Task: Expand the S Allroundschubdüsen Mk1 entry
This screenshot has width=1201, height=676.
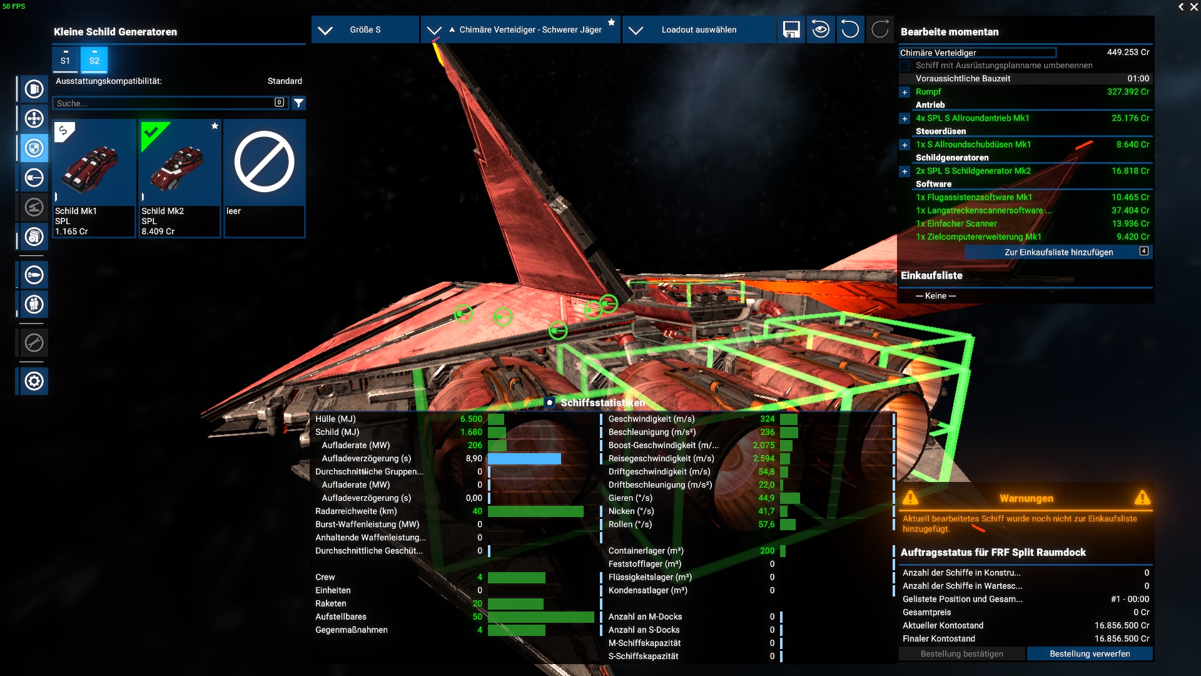Action: [x=905, y=145]
